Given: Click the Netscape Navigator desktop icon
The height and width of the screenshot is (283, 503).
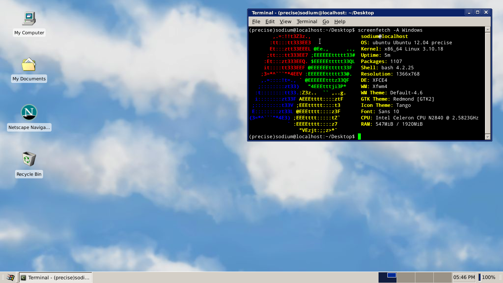Looking at the screenshot, I should [x=29, y=112].
